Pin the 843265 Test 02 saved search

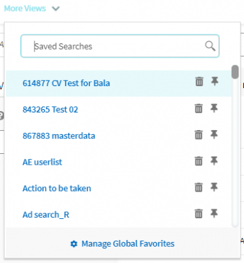(214, 108)
